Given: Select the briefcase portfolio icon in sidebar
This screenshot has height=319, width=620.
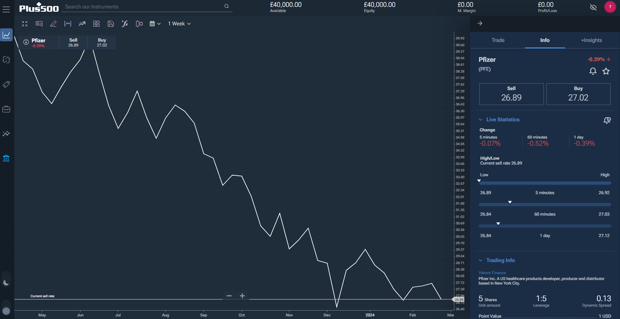Looking at the screenshot, I should pos(6,109).
